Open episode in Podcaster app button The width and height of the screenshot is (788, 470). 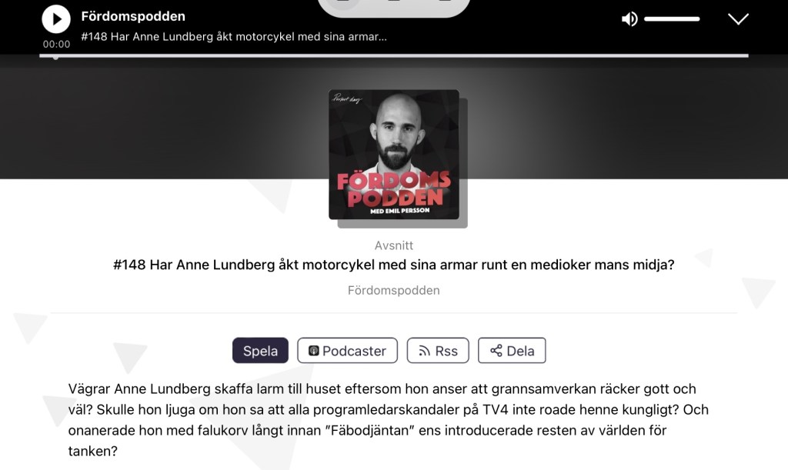[x=347, y=351]
